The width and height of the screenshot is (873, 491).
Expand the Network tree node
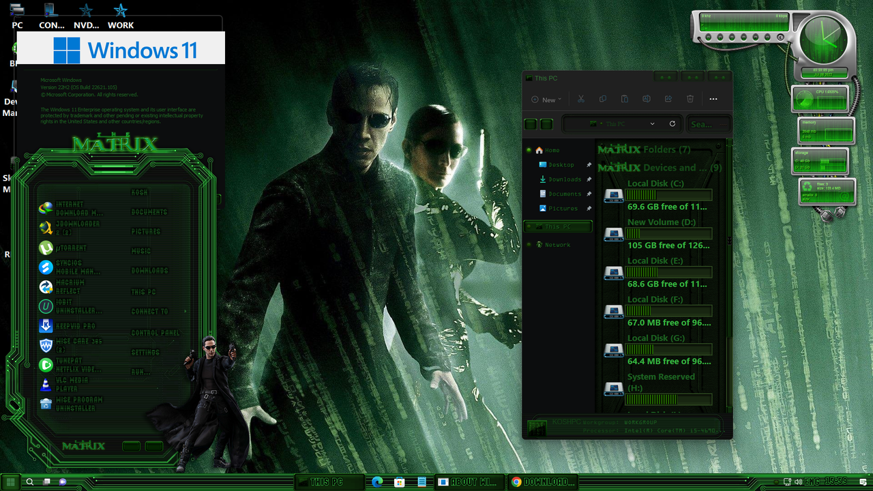(529, 245)
